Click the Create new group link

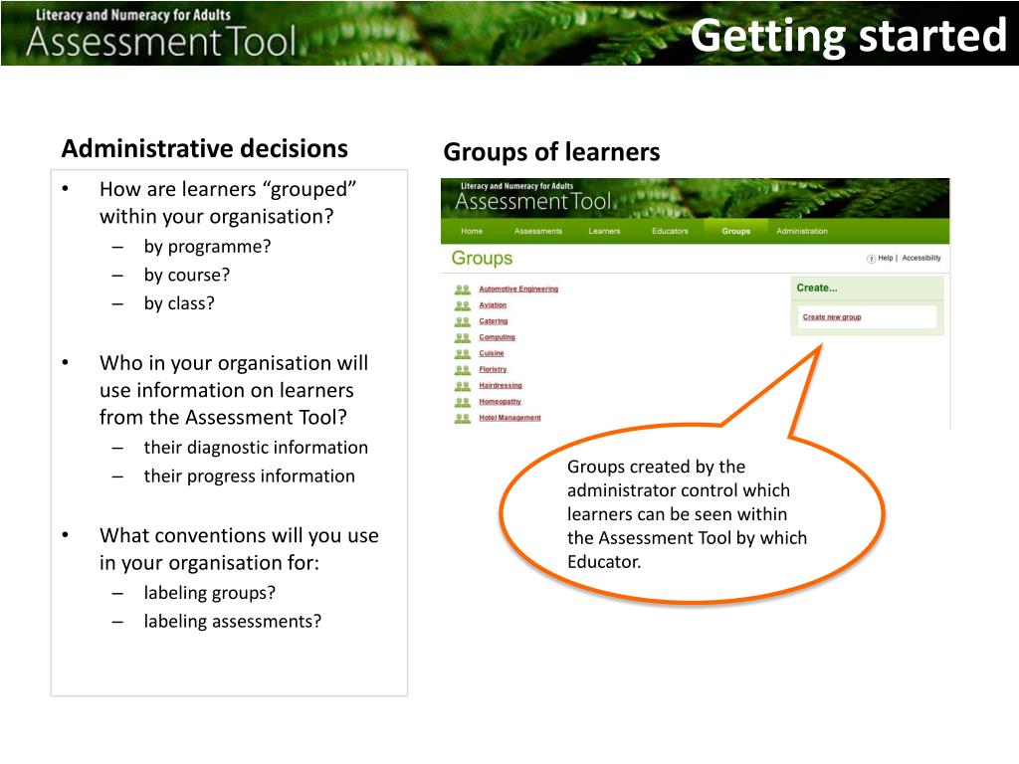pos(832,317)
